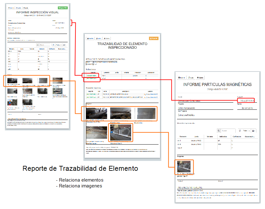Image resolution: width=265 pixels, height=209 pixels.
Task: Click the search magnifier icon in Partículas Magnéticas table
Action: 219,131
